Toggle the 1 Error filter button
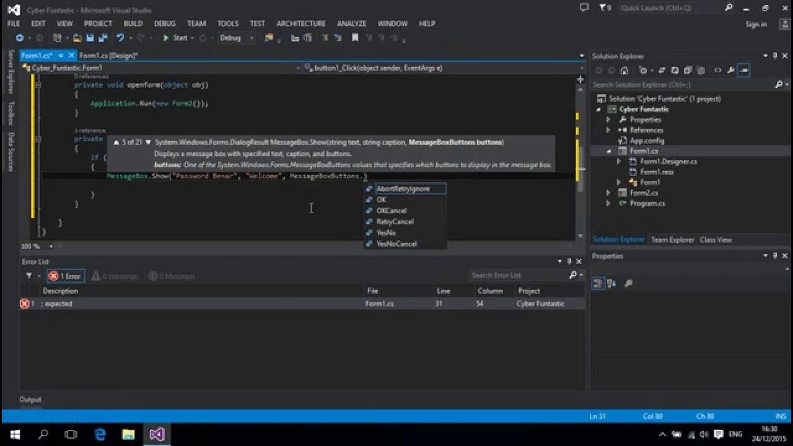This screenshot has height=446, width=793. 66,276
